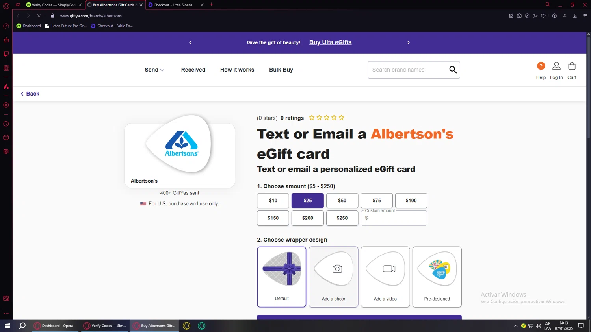
Task: Select the $10 amount
Action: coord(273,201)
